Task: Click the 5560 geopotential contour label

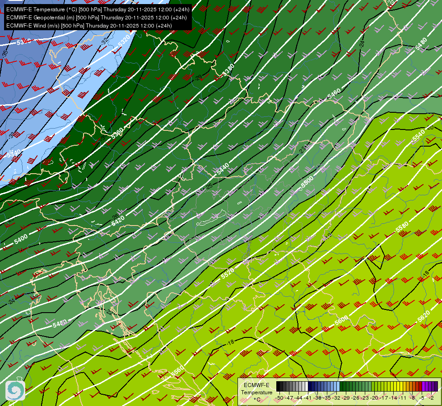Action: [177, 370]
